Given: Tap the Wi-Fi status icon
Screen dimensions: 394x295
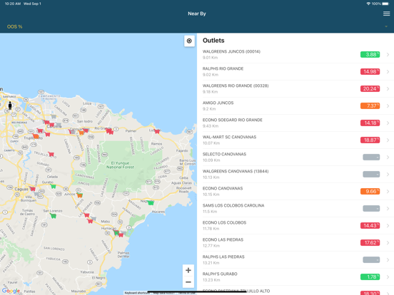Looking at the screenshot, I should click(368, 4).
